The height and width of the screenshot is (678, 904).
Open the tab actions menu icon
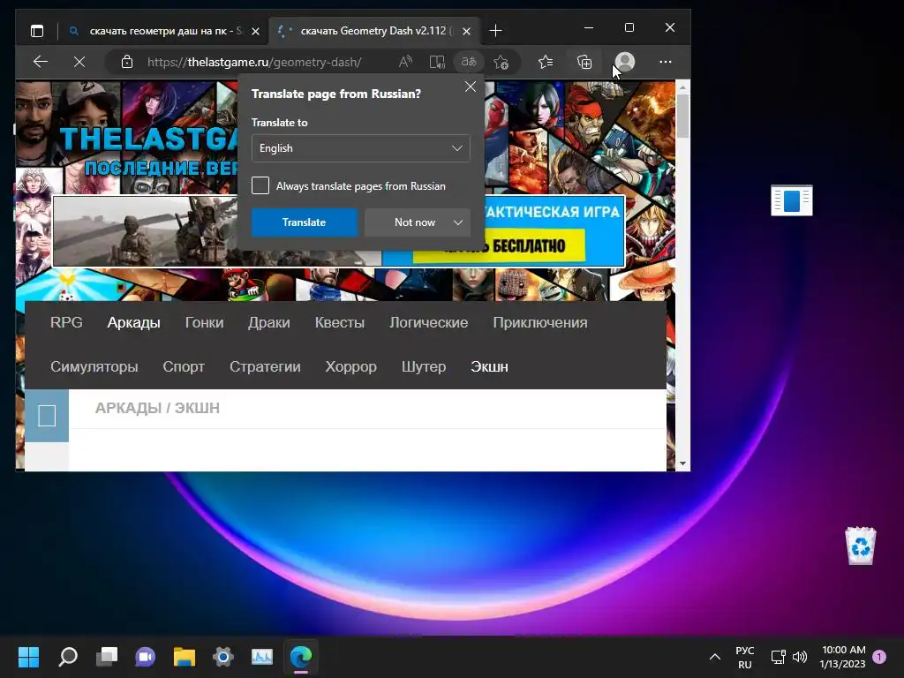(37, 31)
